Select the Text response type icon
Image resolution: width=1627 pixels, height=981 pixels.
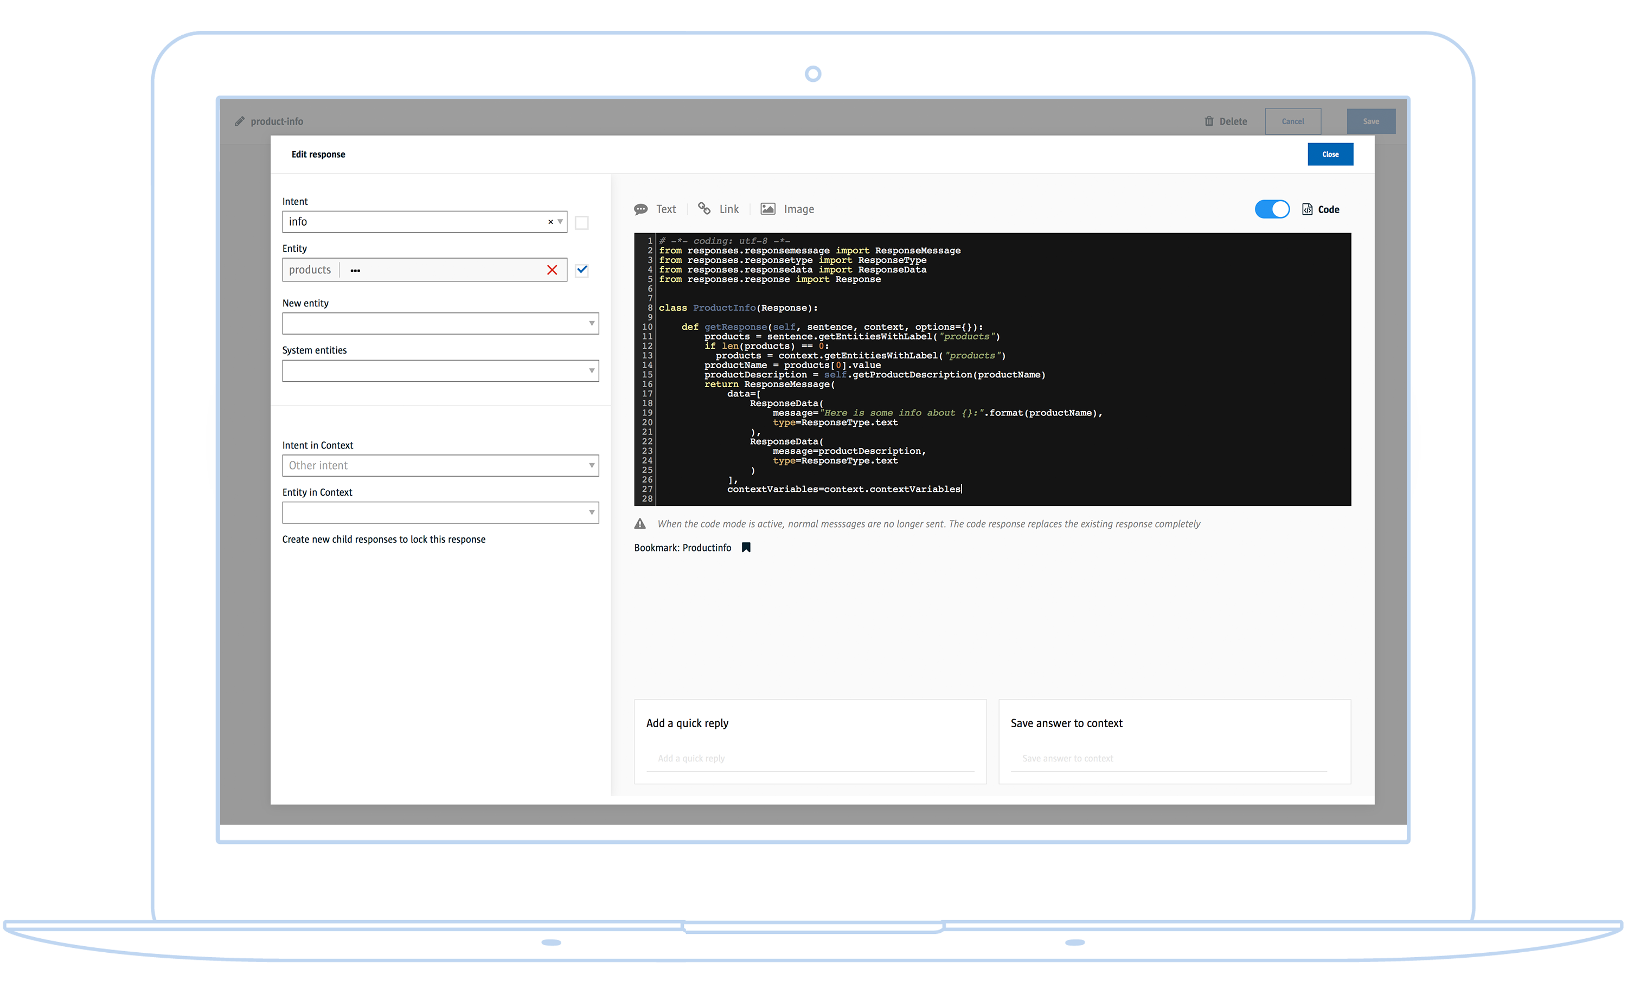pos(641,209)
